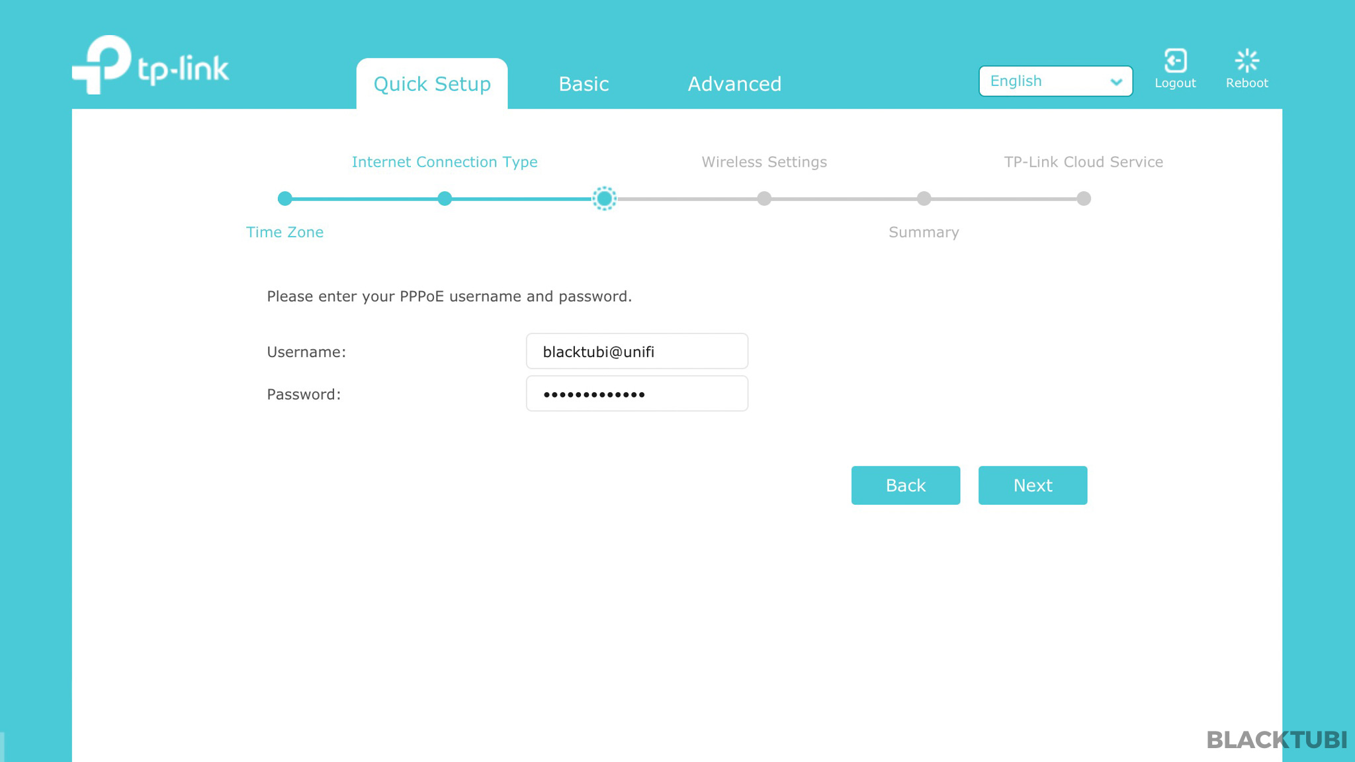This screenshot has height=762, width=1355.
Task: Click the Username input field
Action: [x=636, y=351]
